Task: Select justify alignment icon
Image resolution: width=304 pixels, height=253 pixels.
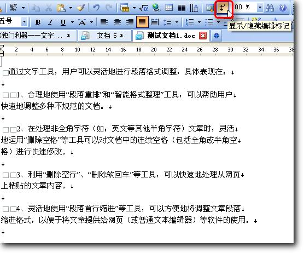Action: (142, 22)
